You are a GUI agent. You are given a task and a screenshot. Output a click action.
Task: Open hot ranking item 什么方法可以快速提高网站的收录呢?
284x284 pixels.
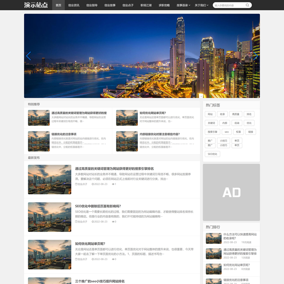pyautogui.click(x=240, y=236)
